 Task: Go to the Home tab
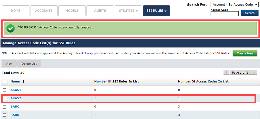(16, 11)
